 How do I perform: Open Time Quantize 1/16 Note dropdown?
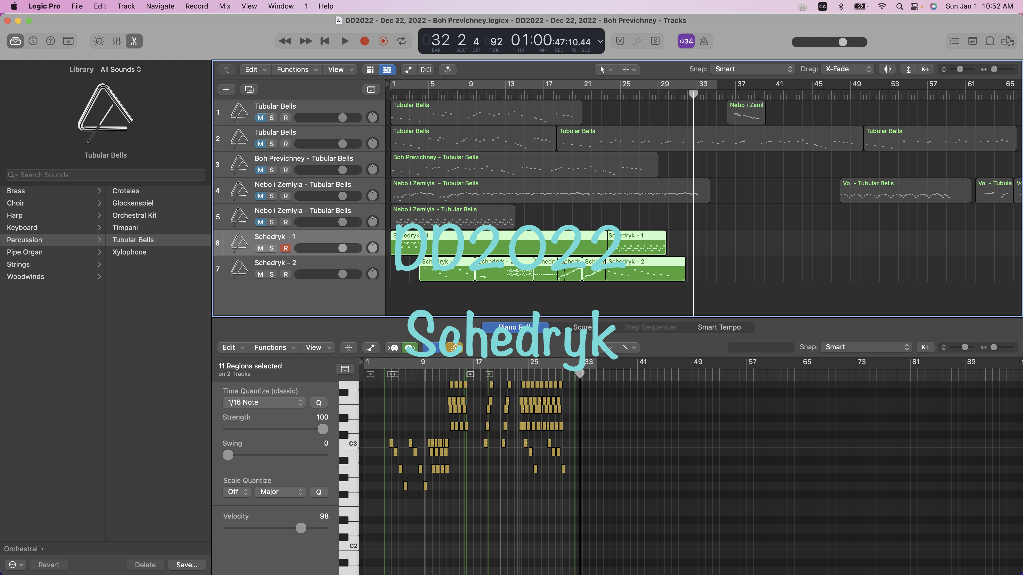coord(264,402)
